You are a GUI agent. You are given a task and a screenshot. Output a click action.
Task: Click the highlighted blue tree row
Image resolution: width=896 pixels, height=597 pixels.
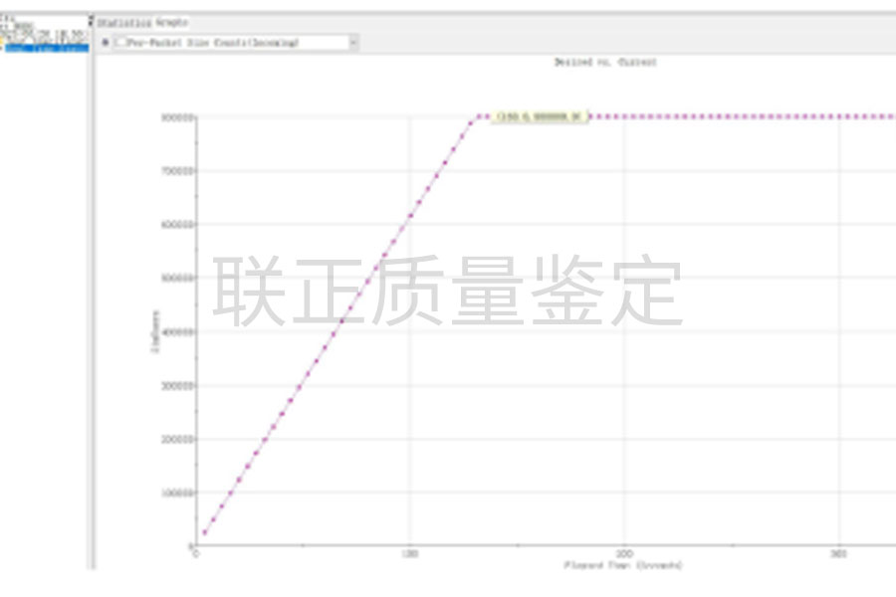point(46,48)
